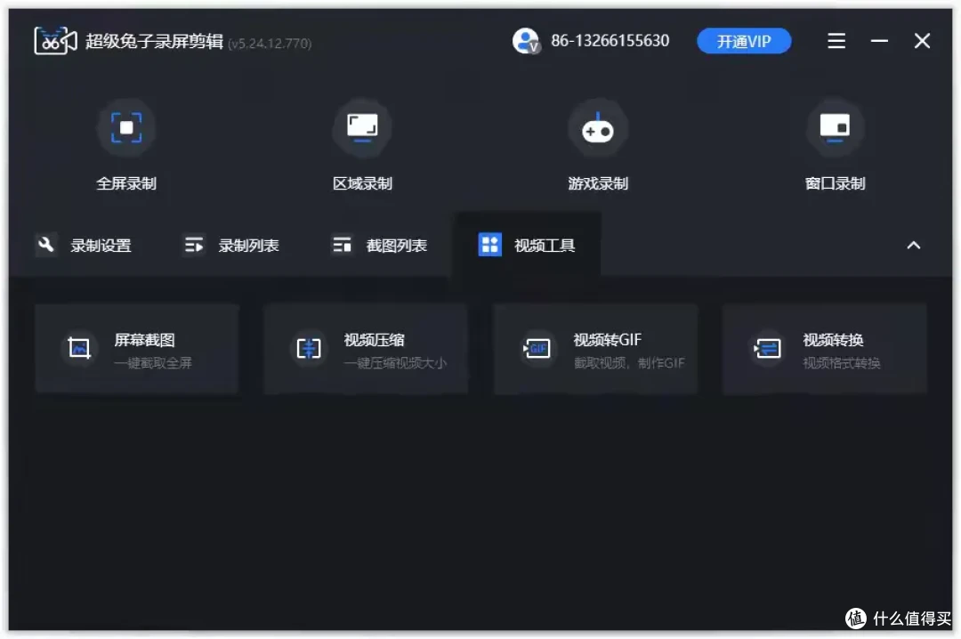Choose the 游戏录制 game recording gamepad icon
Image resolution: width=961 pixels, height=639 pixels.
598,127
